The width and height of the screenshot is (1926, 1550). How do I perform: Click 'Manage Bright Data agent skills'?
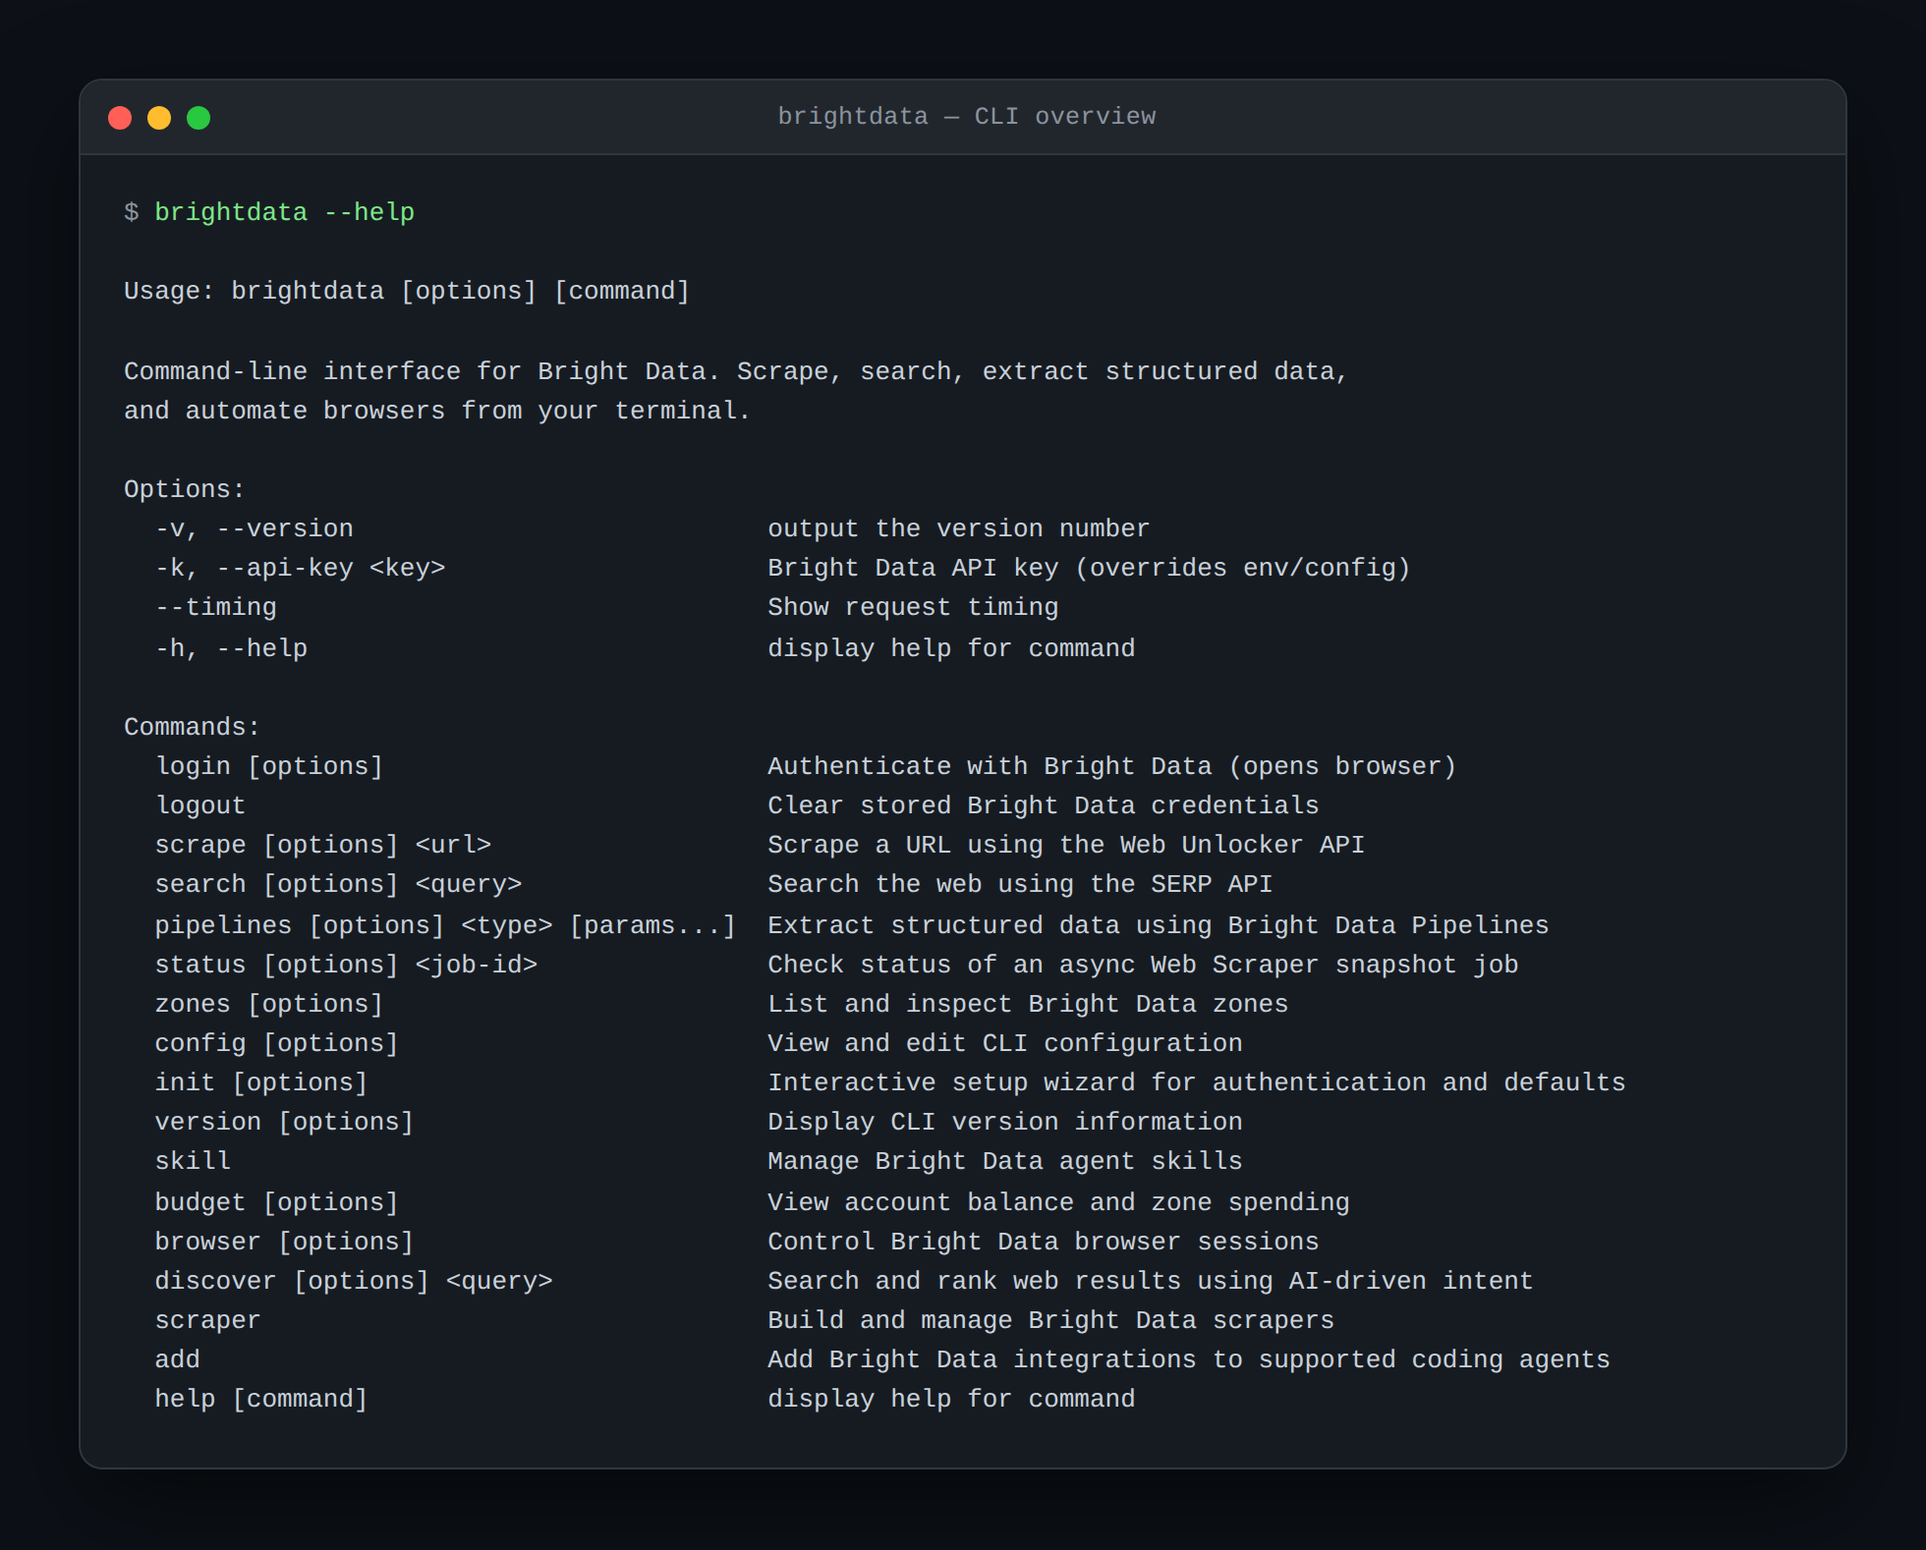(x=1004, y=1161)
